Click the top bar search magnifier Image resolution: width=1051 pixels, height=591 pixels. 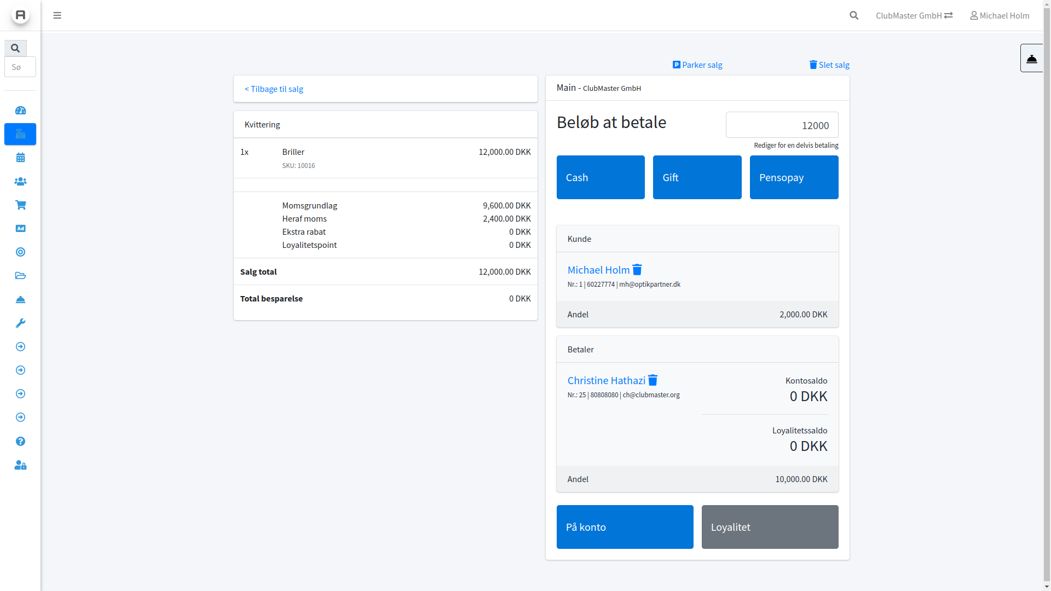[854, 15]
